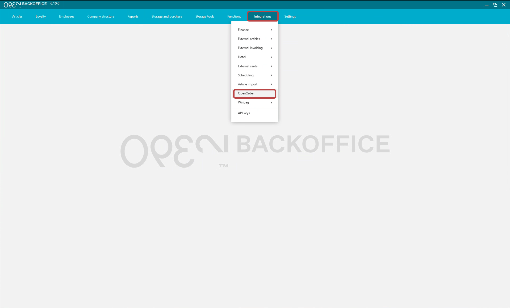Select External invoicing menu entry
Image resolution: width=510 pixels, height=308 pixels.
[x=254, y=48]
